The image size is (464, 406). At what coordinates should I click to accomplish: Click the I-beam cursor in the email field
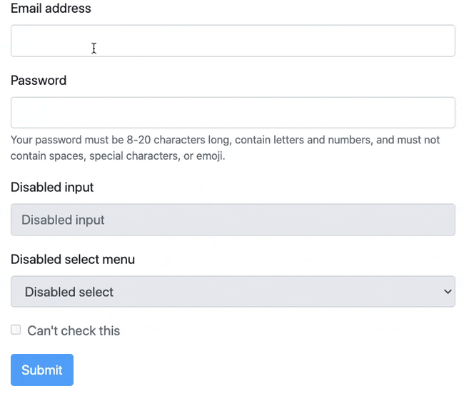(94, 48)
